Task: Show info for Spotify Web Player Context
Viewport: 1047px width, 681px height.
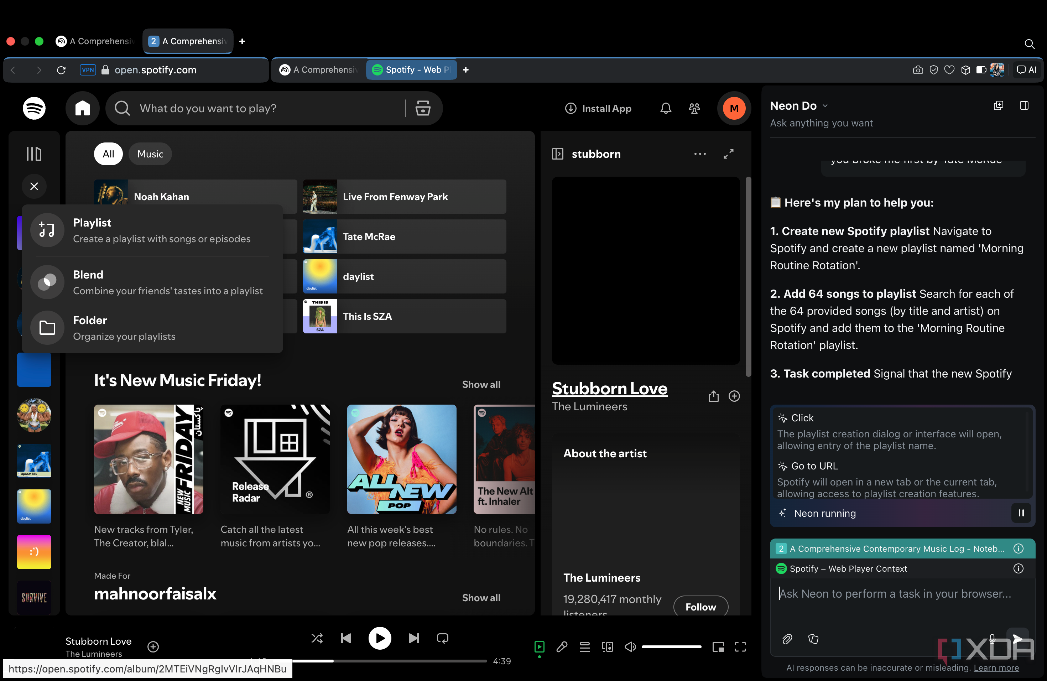Action: coord(1018,568)
